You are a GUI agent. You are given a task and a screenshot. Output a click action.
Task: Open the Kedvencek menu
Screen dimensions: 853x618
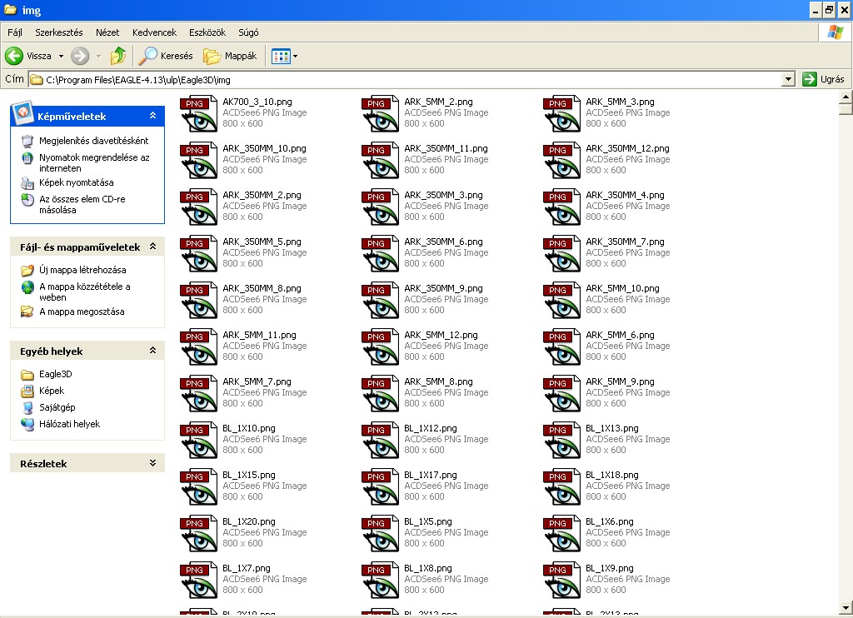(154, 32)
